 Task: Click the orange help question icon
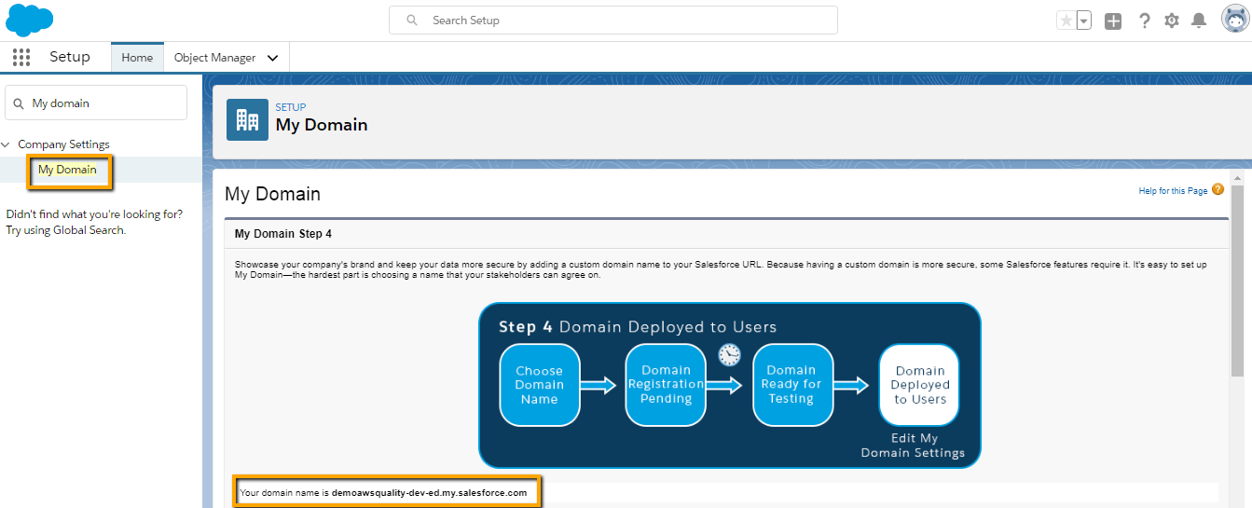click(x=1218, y=189)
